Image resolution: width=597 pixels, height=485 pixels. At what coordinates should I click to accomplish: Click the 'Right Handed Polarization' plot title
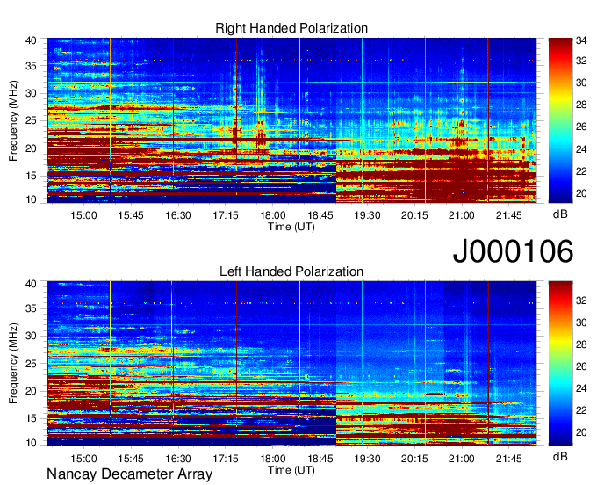click(291, 28)
